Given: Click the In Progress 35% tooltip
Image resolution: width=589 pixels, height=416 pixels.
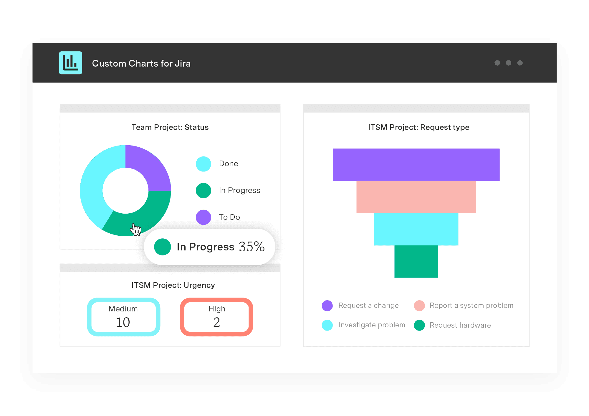Looking at the screenshot, I should (x=209, y=247).
